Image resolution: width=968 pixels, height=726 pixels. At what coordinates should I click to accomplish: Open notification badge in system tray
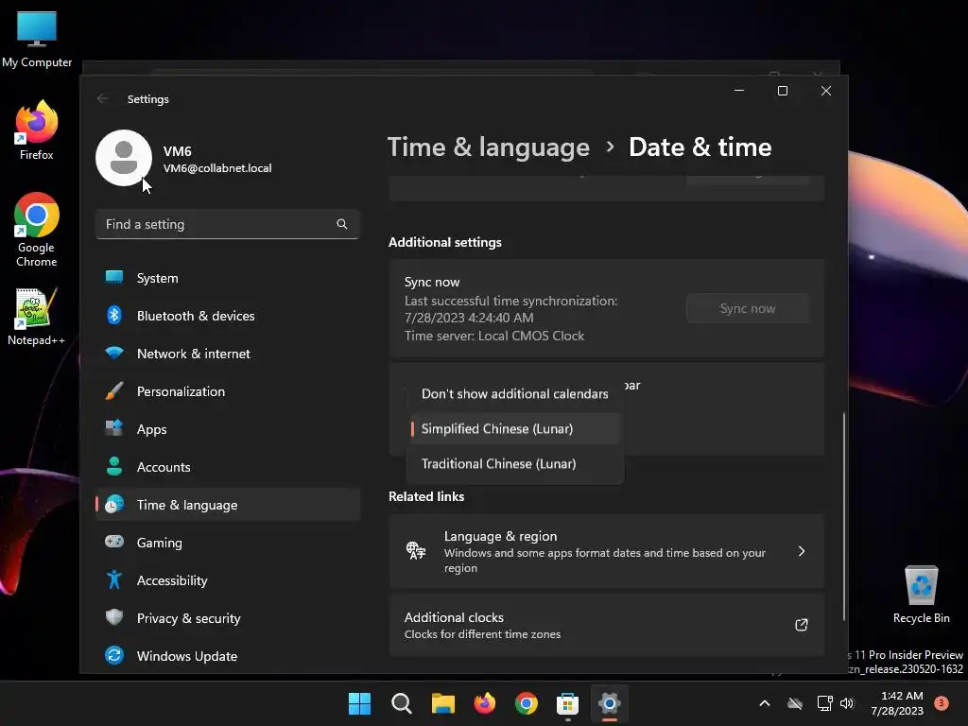941,703
